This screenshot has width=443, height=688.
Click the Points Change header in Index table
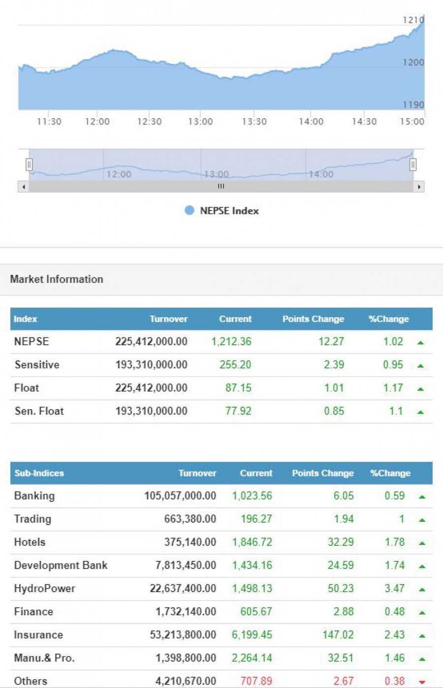313,319
